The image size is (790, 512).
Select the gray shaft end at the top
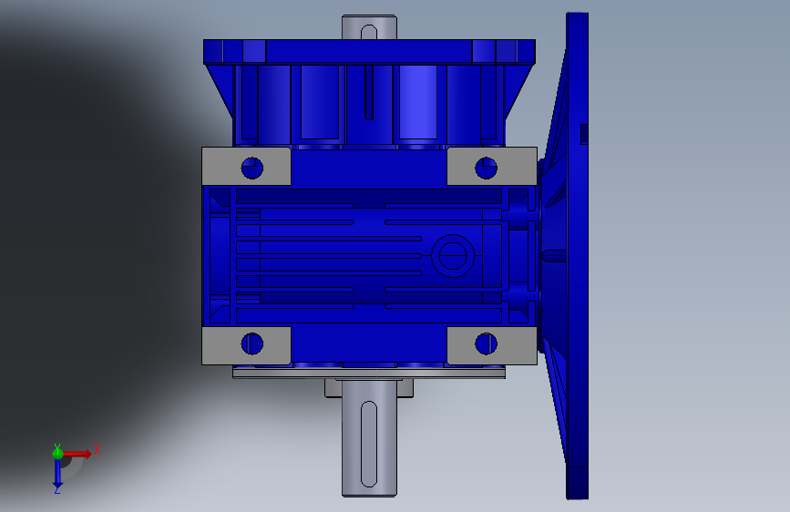(x=369, y=27)
